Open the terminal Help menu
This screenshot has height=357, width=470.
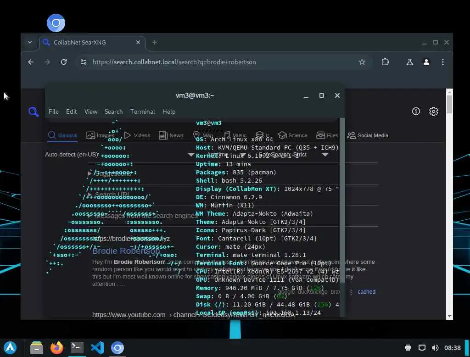coord(169,112)
